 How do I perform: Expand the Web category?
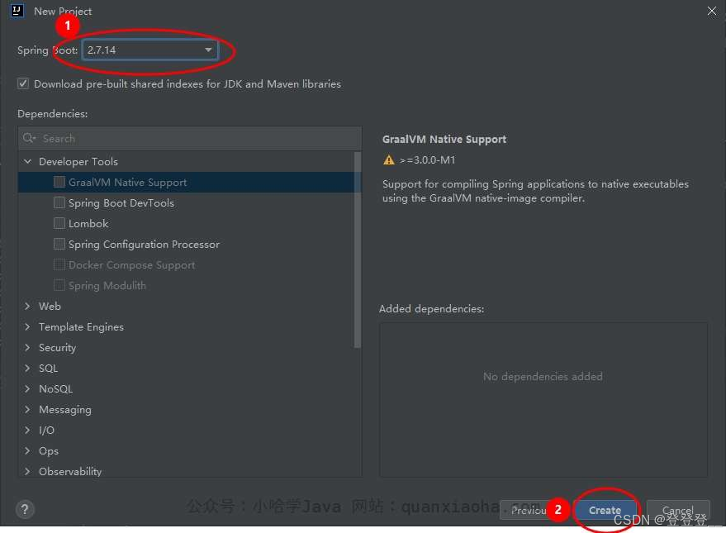pos(28,306)
